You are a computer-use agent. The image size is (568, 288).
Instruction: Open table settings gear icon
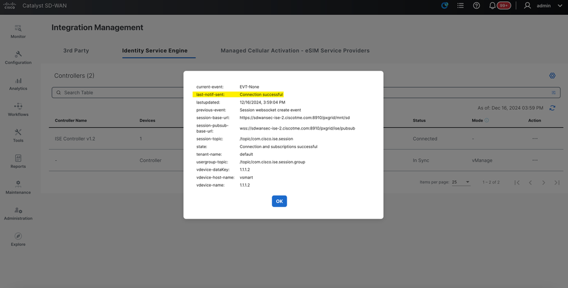pos(552,76)
